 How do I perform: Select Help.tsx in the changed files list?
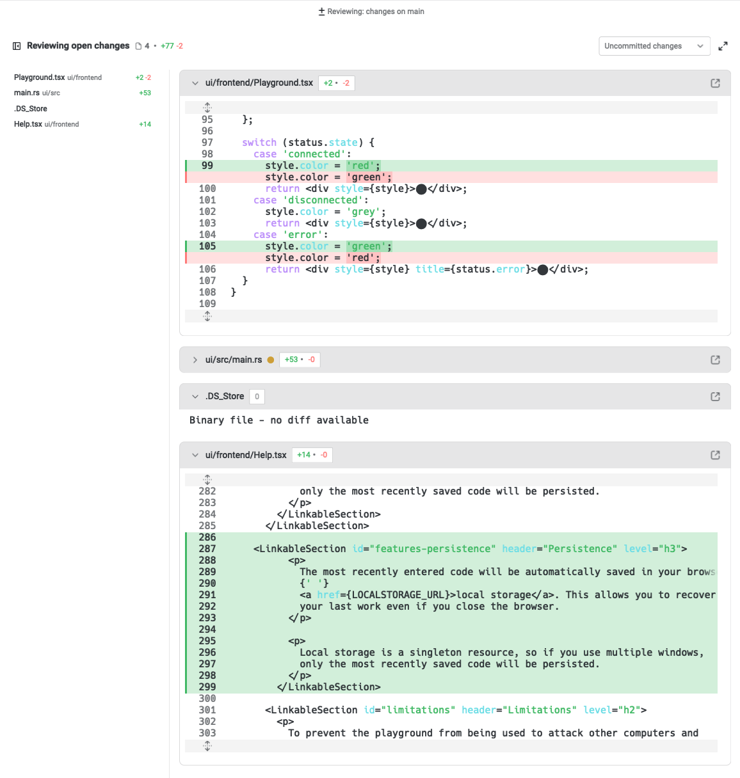coord(28,124)
